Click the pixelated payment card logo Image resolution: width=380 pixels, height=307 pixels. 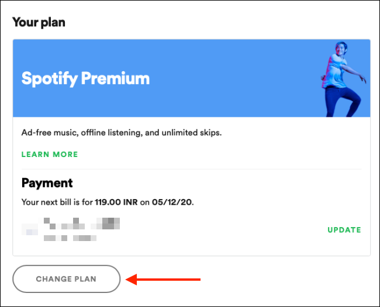(30, 229)
